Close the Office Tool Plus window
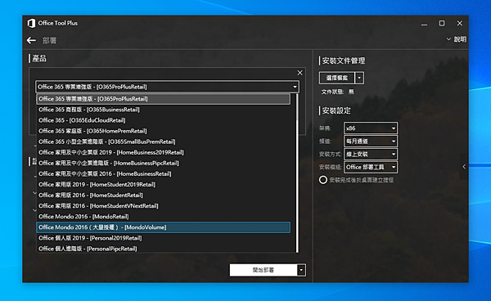This screenshot has width=491, height=301. (x=459, y=24)
